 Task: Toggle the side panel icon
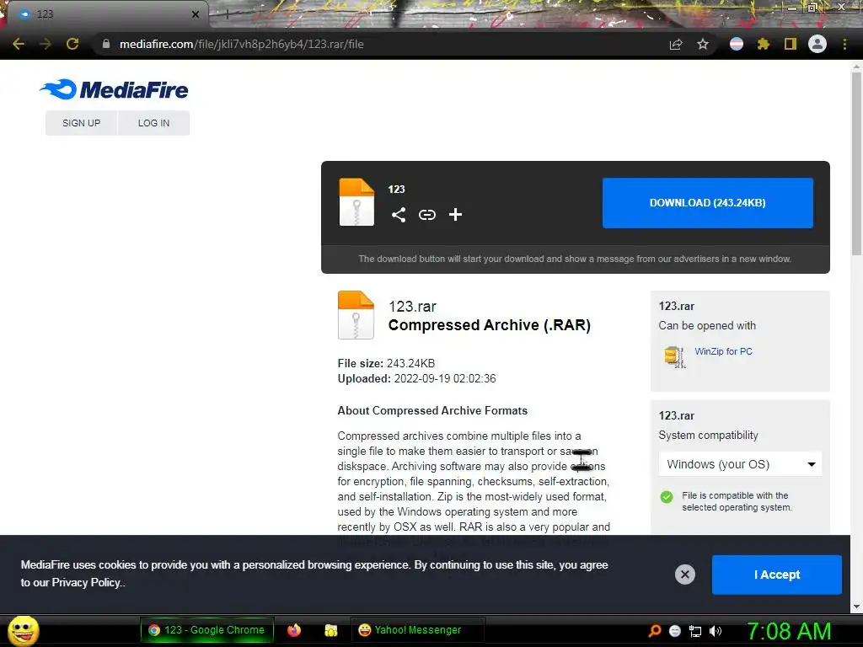[791, 44]
